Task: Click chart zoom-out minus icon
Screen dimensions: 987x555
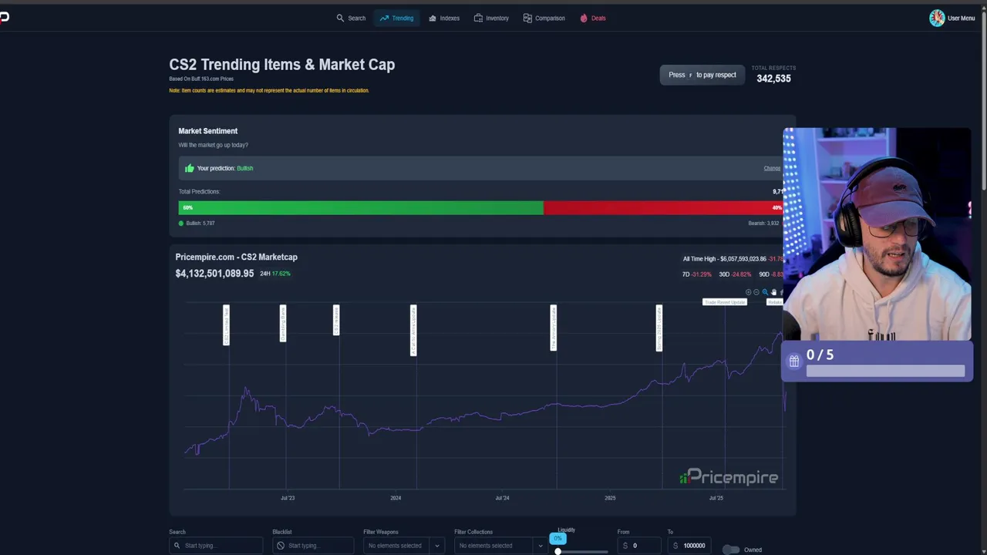Action: 756,292
